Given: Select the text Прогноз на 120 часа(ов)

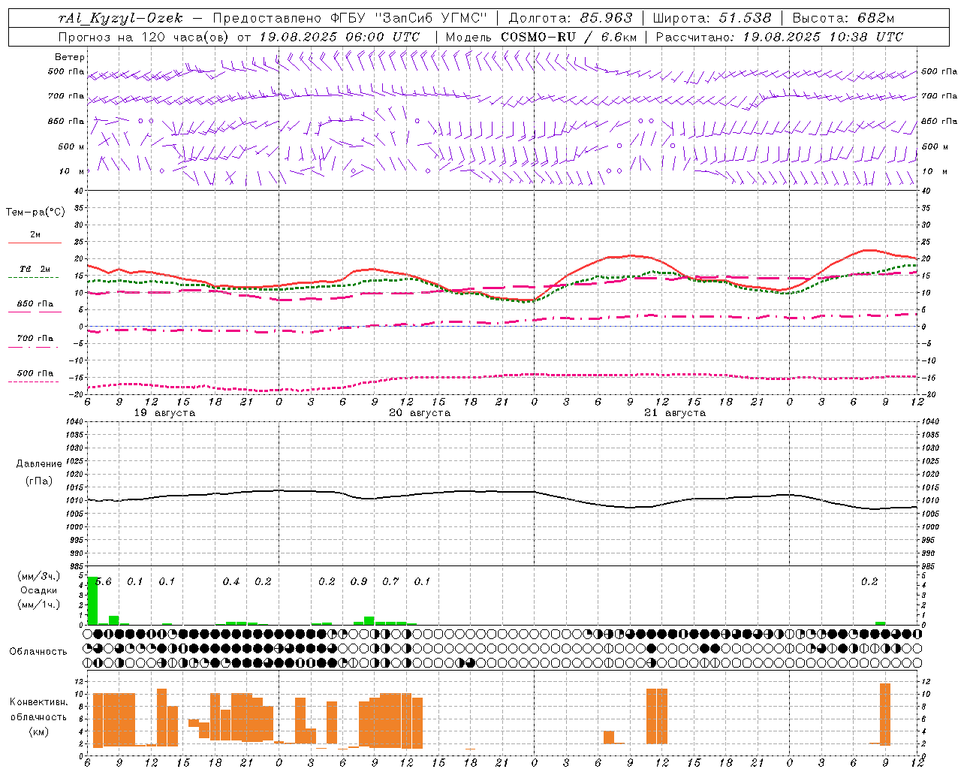Looking at the screenshot, I should (x=145, y=37).
